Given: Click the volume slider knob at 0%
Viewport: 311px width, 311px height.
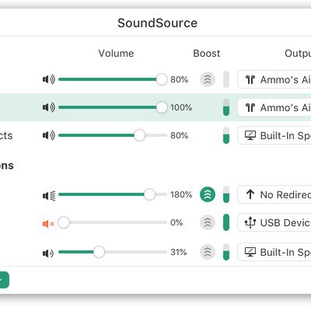Looking at the screenshot, I should [x=64, y=222].
